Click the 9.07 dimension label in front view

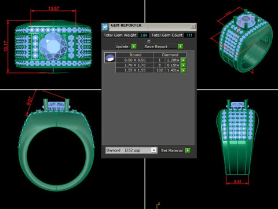(x=30, y=101)
